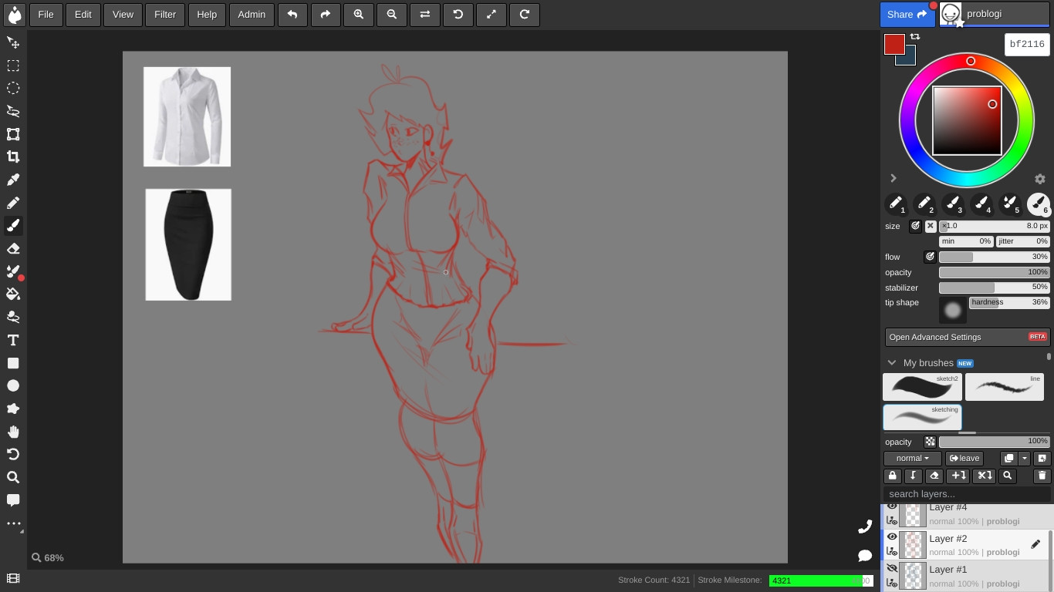The image size is (1054, 592).
Task: Click the flip view horizontal arrows button
Action: point(425,14)
